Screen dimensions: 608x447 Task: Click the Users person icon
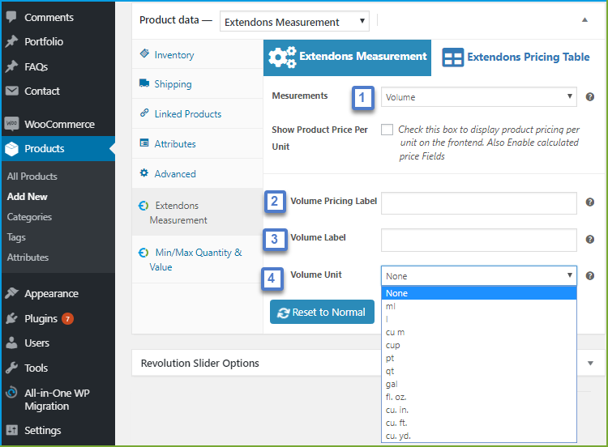[11, 343]
